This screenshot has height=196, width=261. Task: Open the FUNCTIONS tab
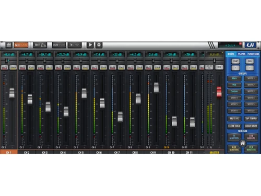(253, 54)
